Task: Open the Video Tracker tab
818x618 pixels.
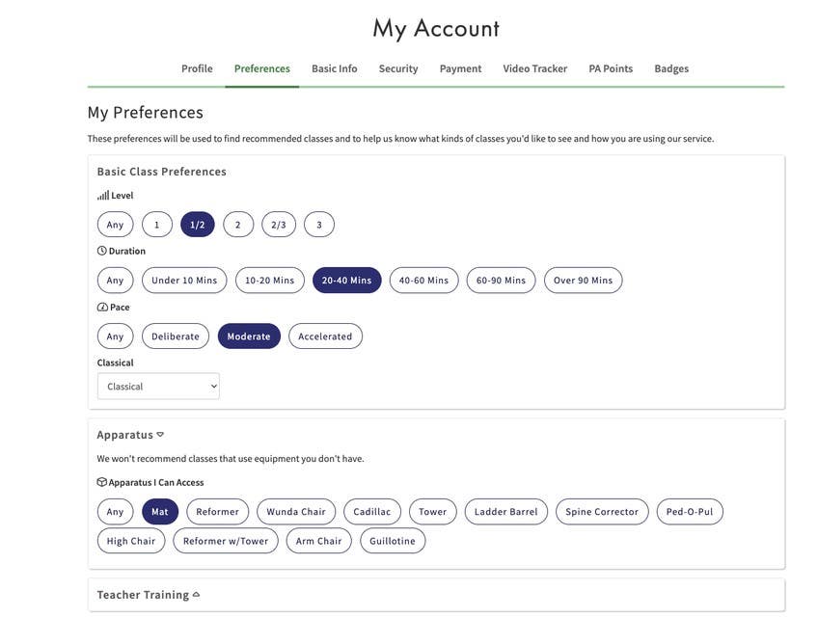Action: pos(534,68)
